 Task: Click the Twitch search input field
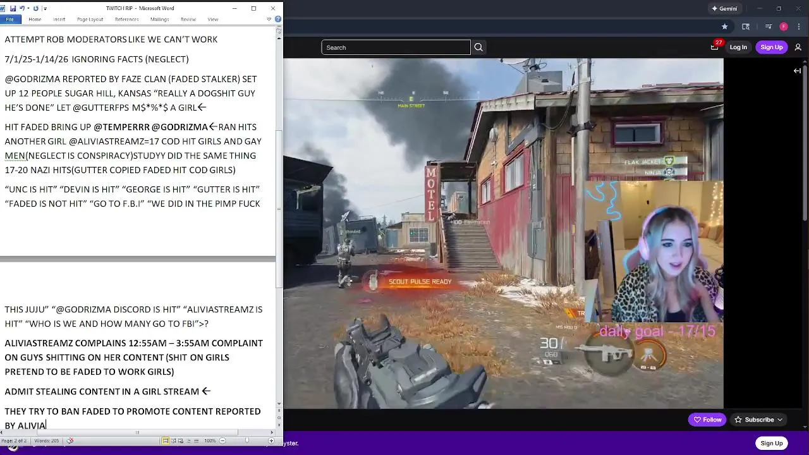(x=396, y=47)
